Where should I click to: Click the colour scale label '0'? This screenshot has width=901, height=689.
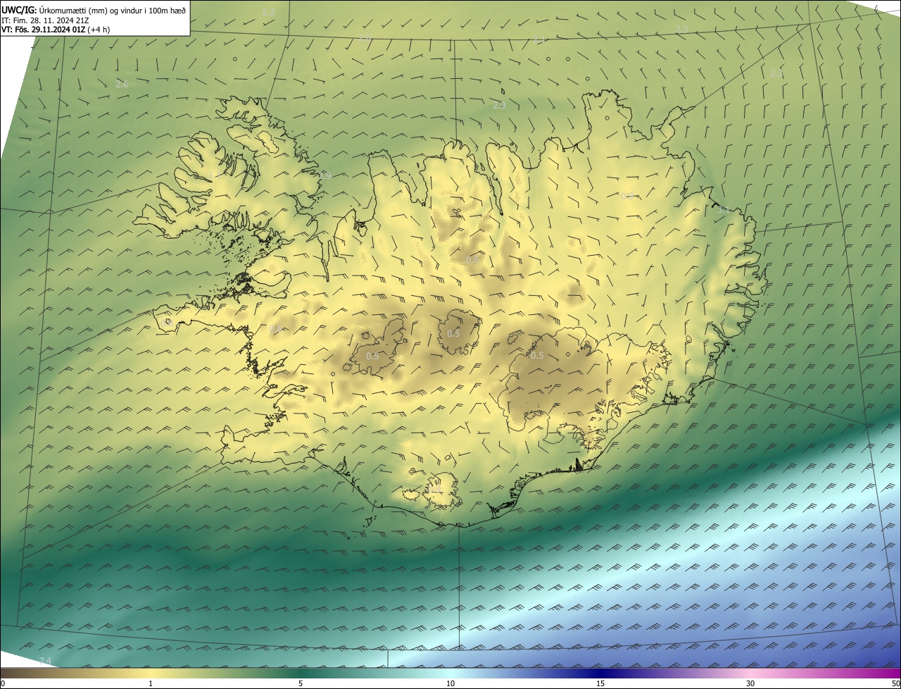click(3, 683)
